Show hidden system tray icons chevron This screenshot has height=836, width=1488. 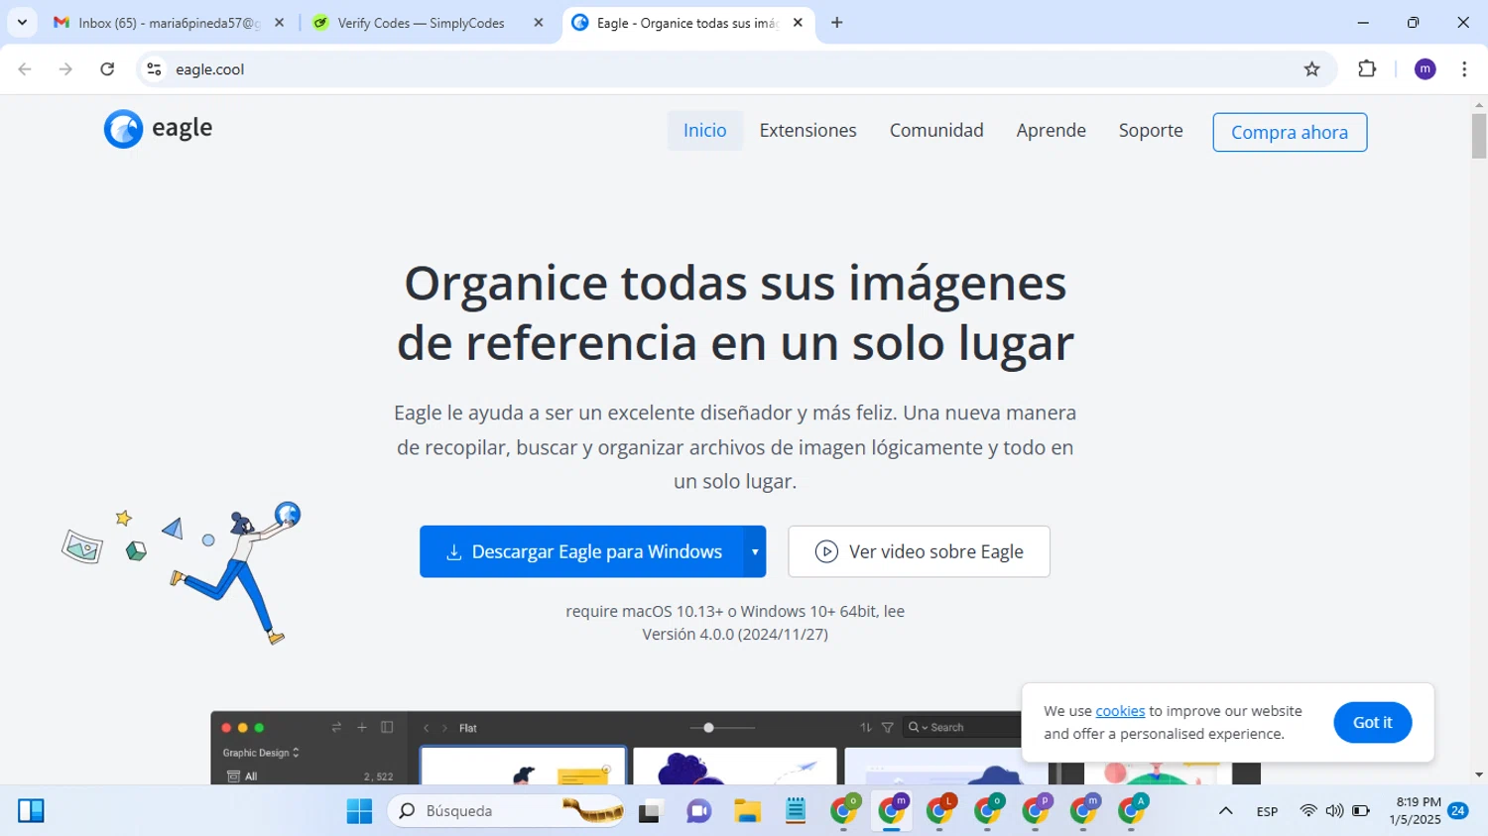pyautogui.click(x=1225, y=811)
